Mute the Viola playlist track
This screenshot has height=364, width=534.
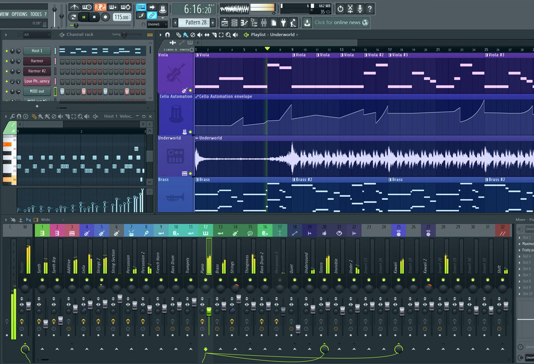(x=190, y=90)
